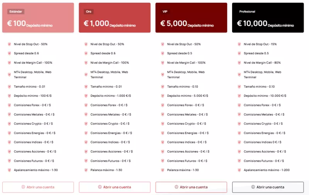This screenshot has width=309, height=195.
Task: Click VIP MT4 Desktop, Mobile, Web Terminal text
Action: 186,75
